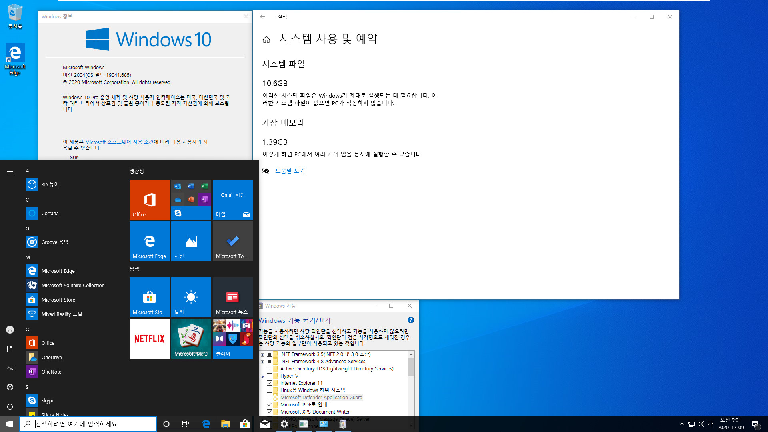The width and height of the screenshot is (768, 432).
Task: Open Task View on the taskbar
Action: click(186, 424)
